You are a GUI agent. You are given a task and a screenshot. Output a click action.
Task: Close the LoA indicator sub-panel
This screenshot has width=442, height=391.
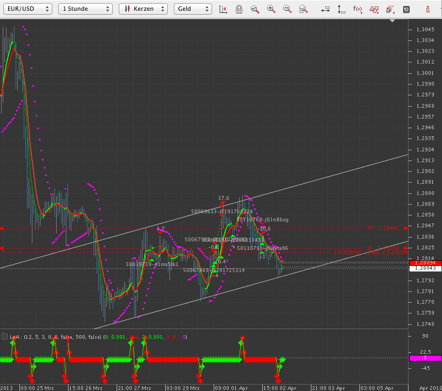4,337
